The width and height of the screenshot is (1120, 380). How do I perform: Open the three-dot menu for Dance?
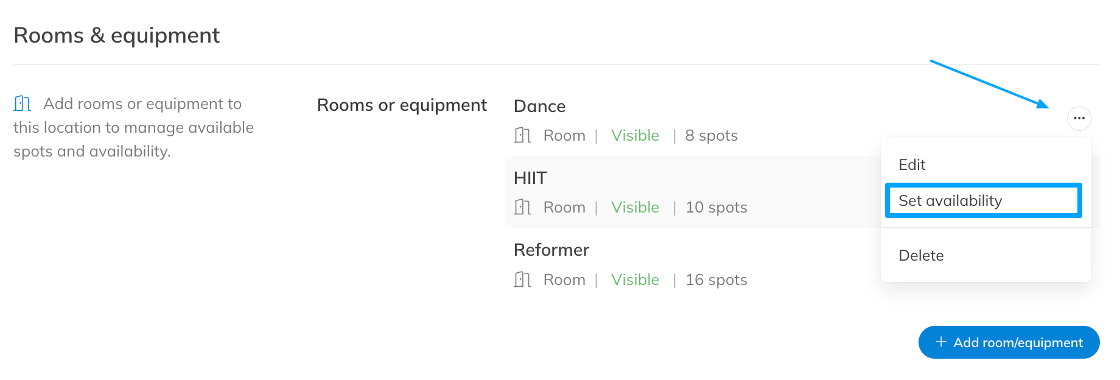tap(1079, 118)
